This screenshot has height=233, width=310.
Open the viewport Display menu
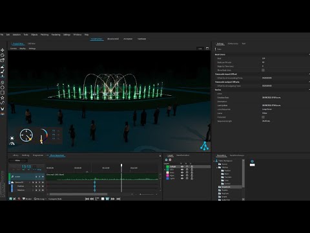tap(23, 49)
